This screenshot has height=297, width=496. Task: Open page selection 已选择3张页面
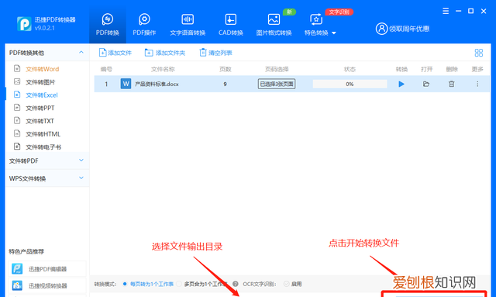pyautogui.click(x=277, y=84)
